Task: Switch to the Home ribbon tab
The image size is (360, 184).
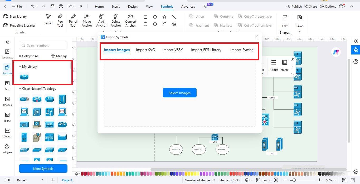Action: tap(99, 6)
